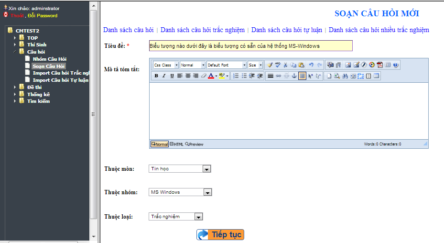This screenshot has height=243, width=444.
Task: Toggle the highlighted table gridlines icon
Action: 302,76
